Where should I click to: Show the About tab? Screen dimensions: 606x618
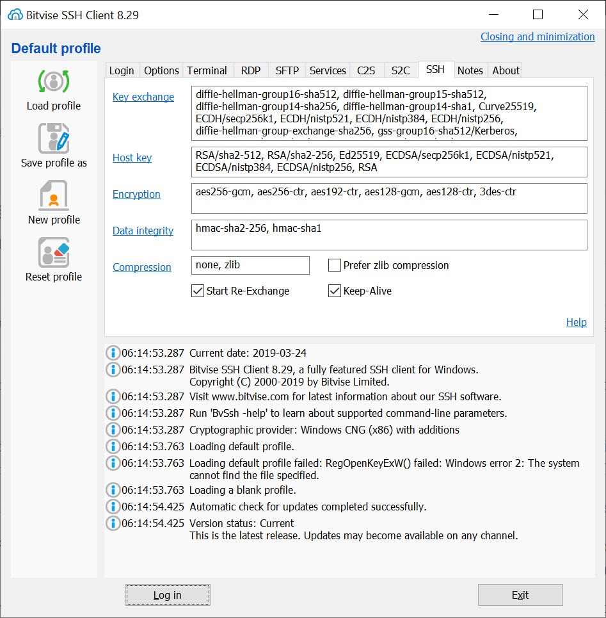tap(506, 70)
